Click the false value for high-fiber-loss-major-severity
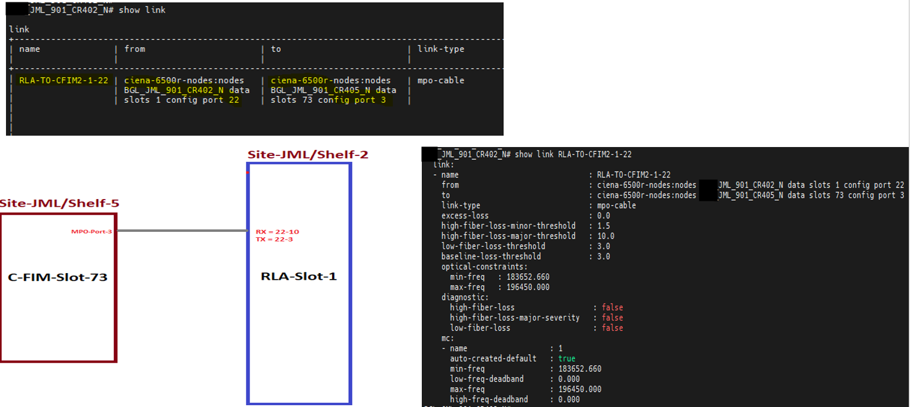910x407 pixels. pos(613,318)
